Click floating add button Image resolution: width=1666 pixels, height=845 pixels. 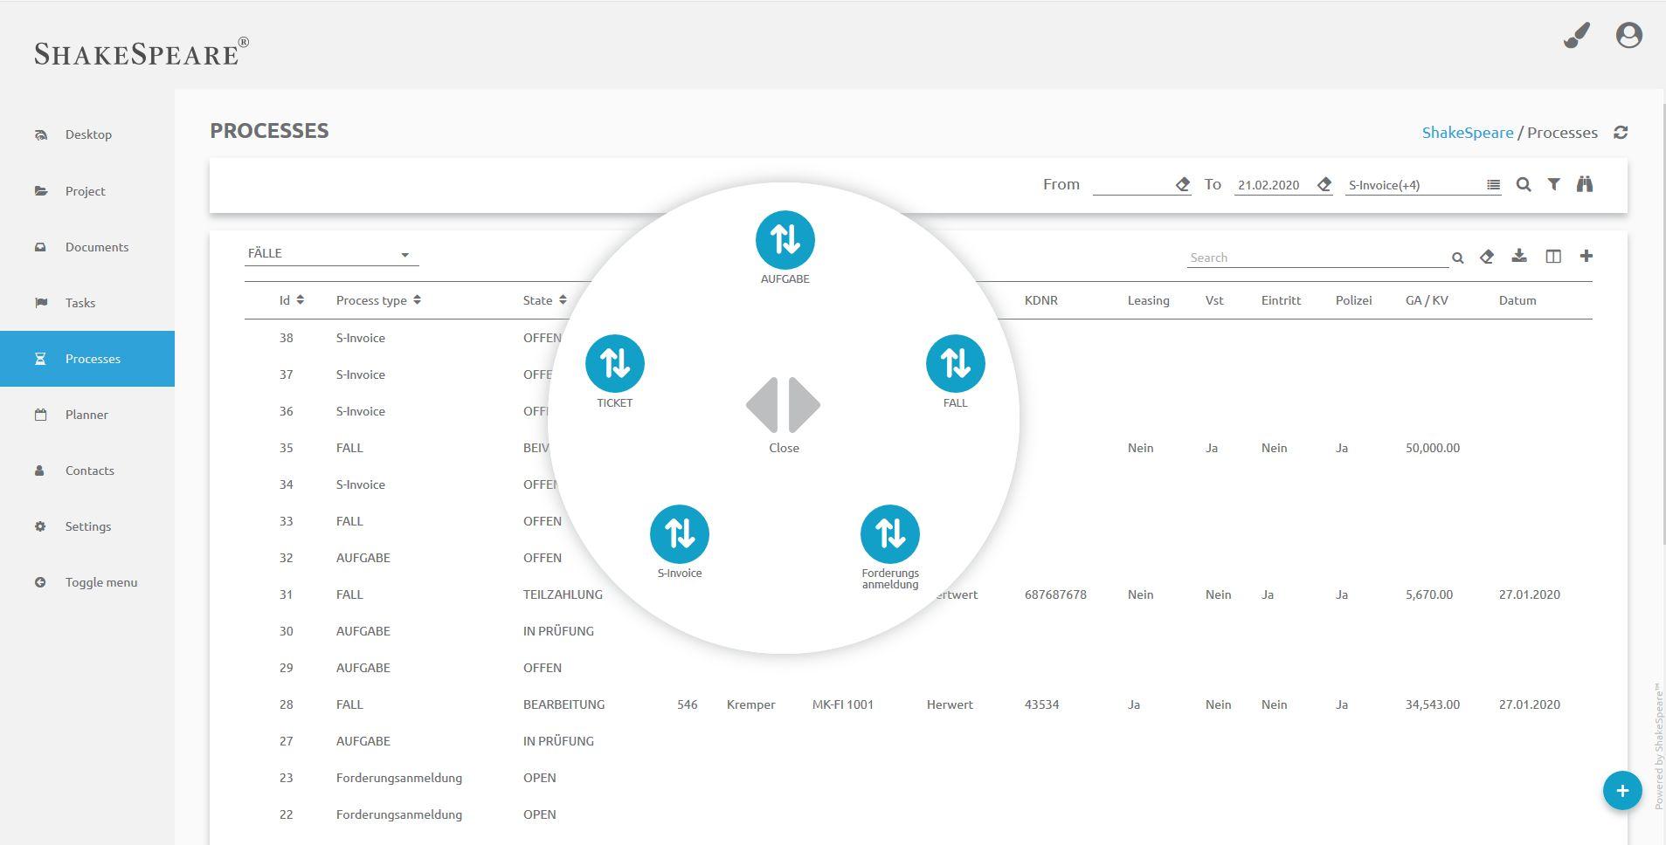pyautogui.click(x=1622, y=791)
